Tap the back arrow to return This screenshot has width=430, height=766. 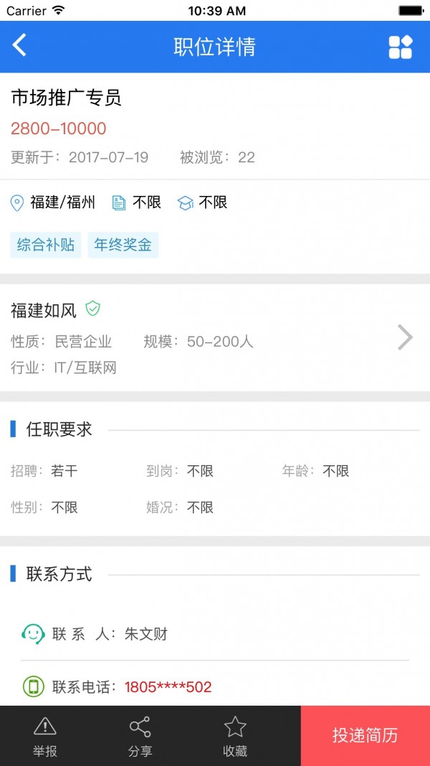pyautogui.click(x=18, y=46)
